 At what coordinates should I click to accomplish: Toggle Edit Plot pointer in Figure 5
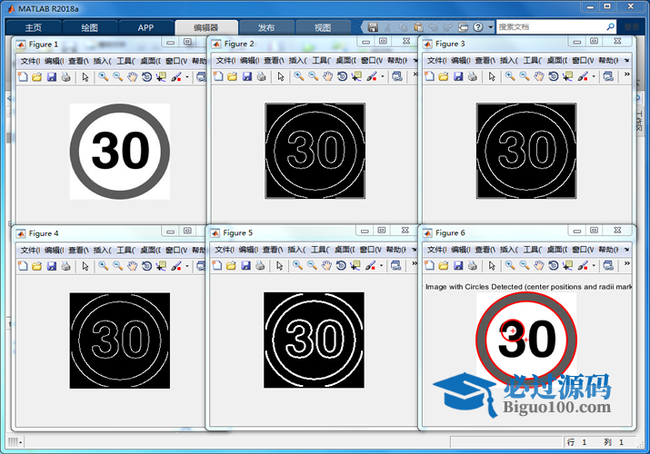point(279,265)
